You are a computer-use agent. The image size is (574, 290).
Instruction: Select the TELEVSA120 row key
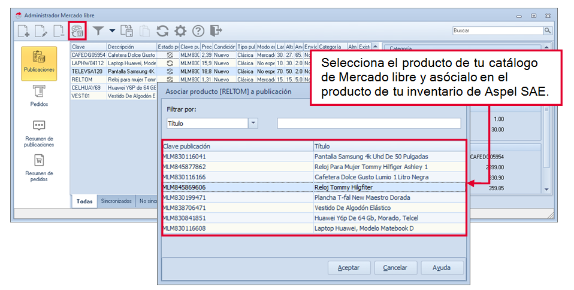pyautogui.click(x=88, y=71)
